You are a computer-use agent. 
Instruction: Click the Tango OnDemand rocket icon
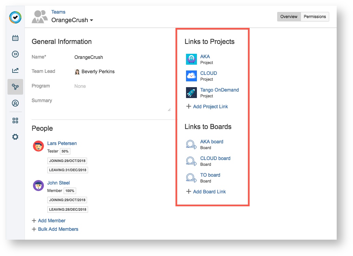pos(191,93)
